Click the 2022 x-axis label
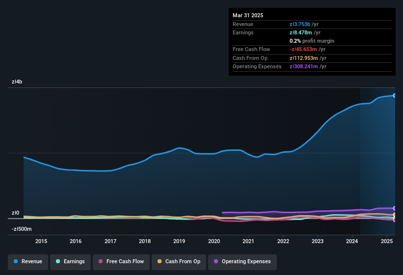Viewport: 403px width, 275px height. [x=283, y=241]
